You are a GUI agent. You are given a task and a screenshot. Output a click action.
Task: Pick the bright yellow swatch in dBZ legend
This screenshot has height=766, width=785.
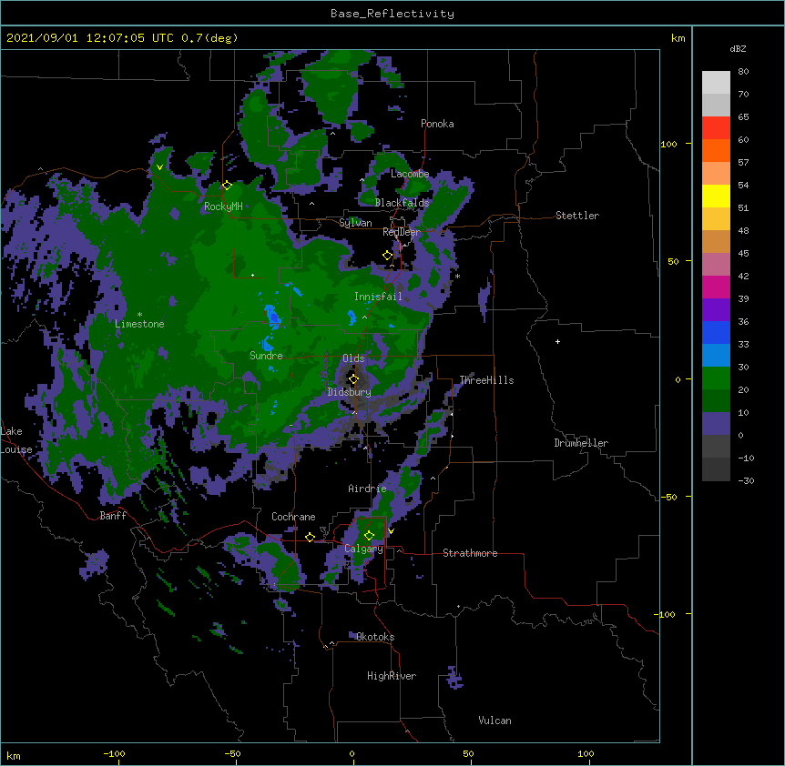[x=716, y=196]
